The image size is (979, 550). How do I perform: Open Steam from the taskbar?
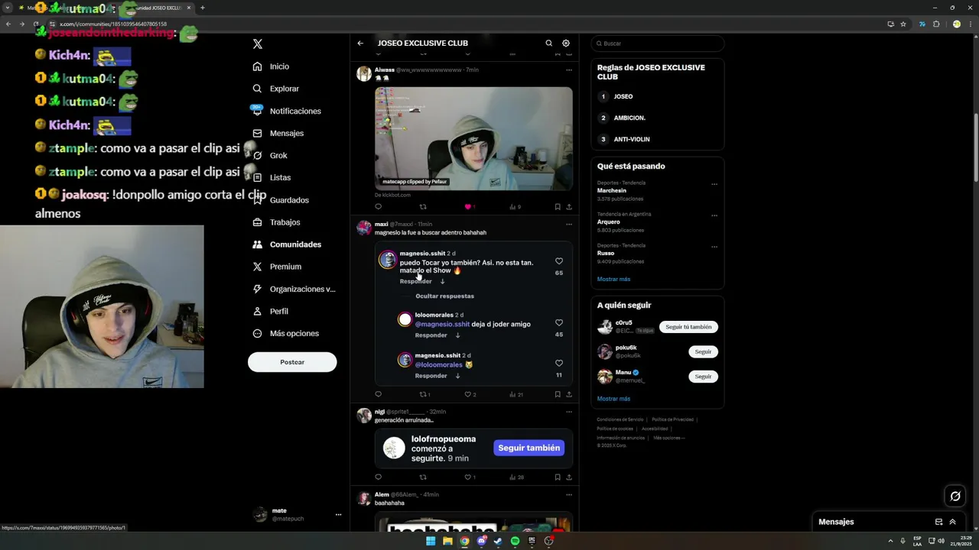point(498,541)
